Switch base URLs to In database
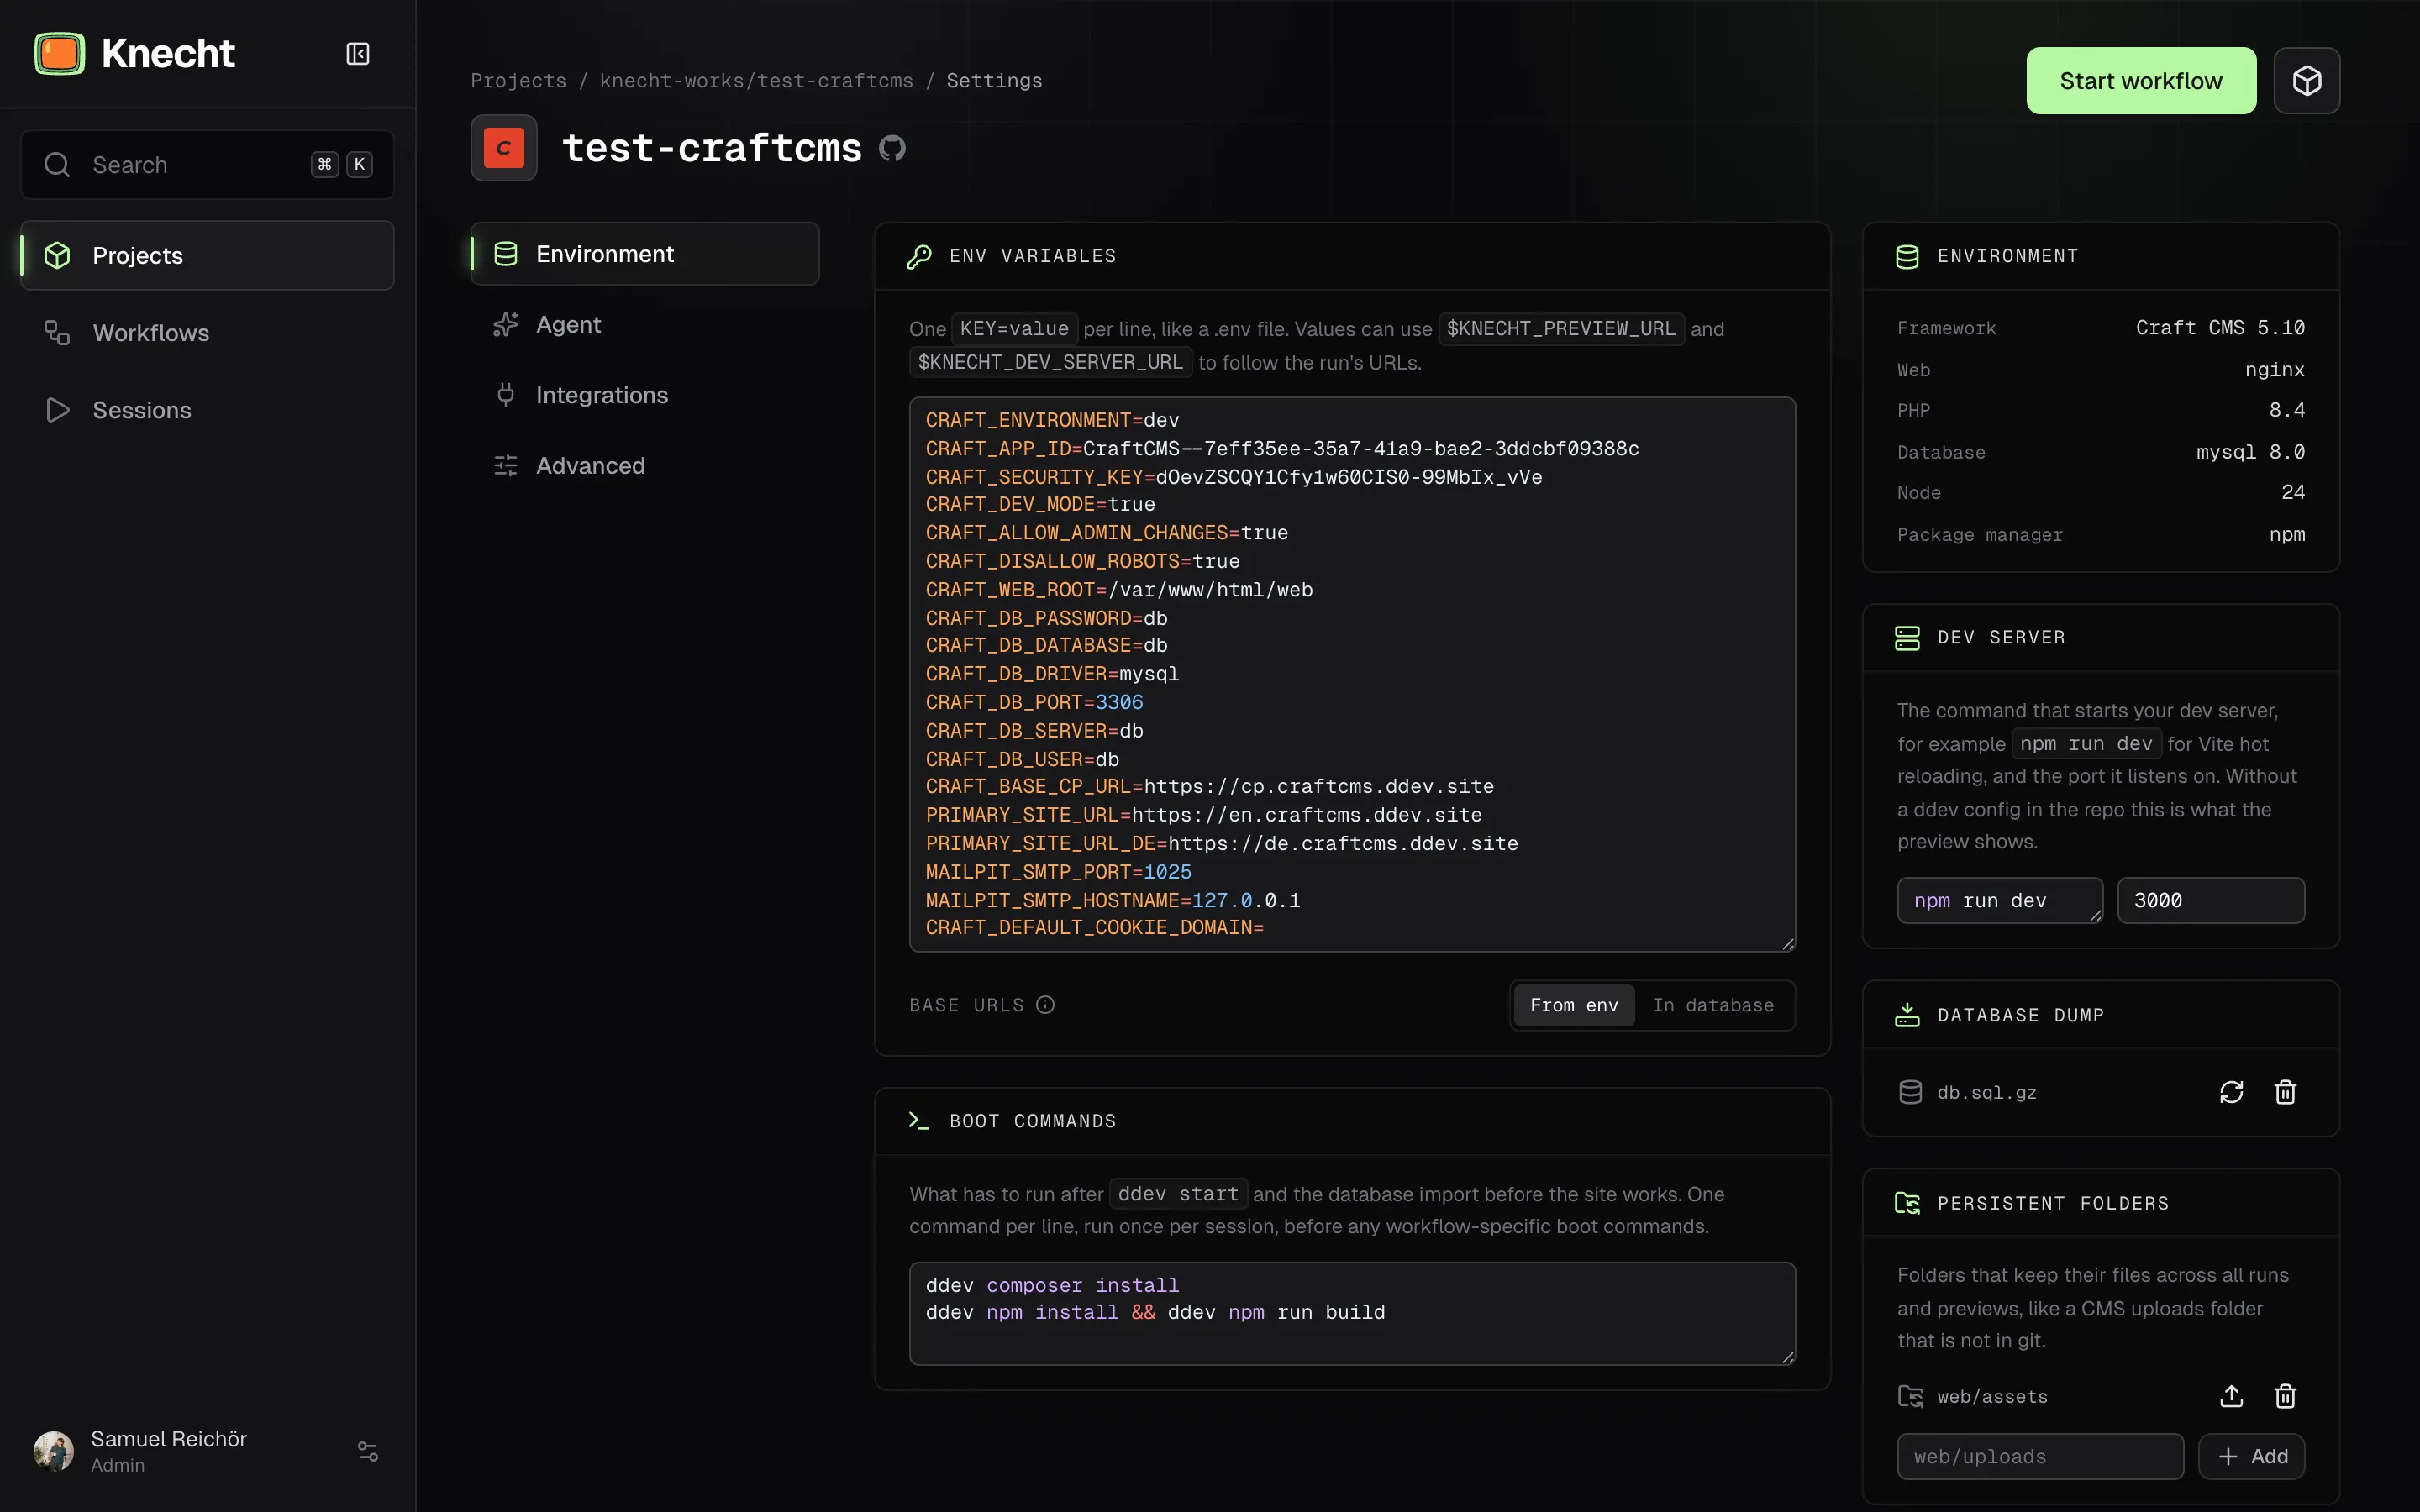 (1713, 1005)
